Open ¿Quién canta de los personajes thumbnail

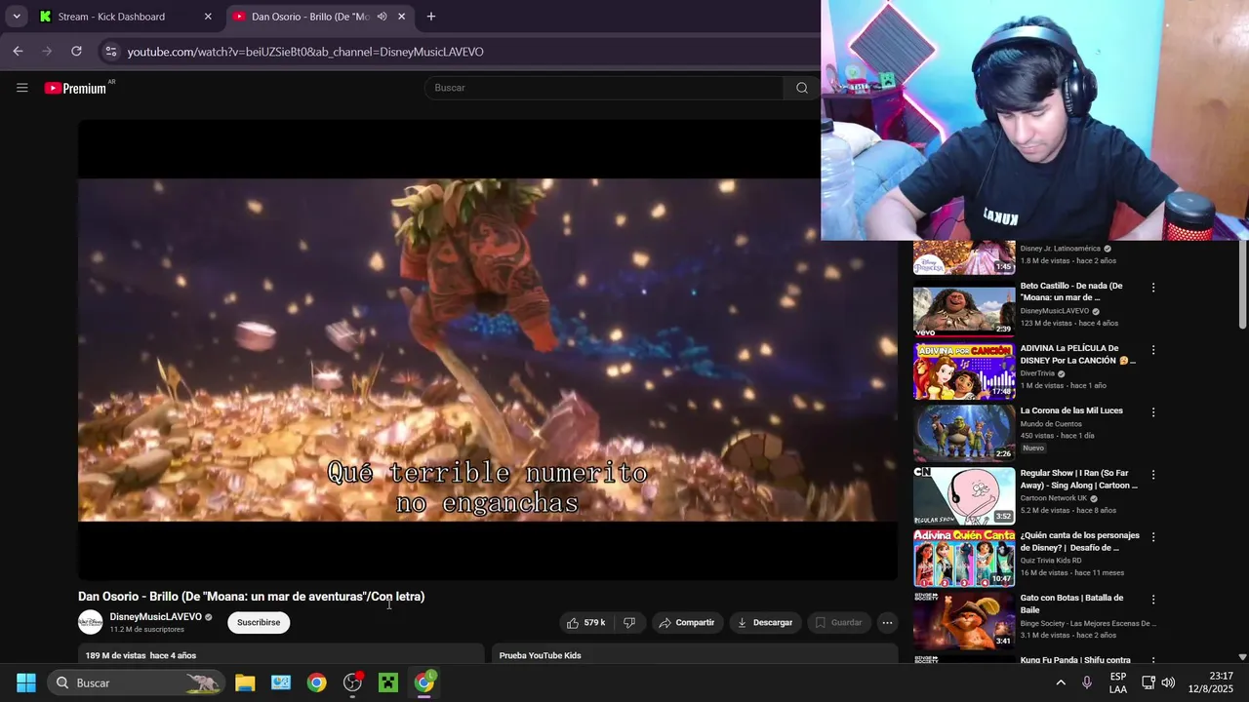pyautogui.click(x=964, y=559)
